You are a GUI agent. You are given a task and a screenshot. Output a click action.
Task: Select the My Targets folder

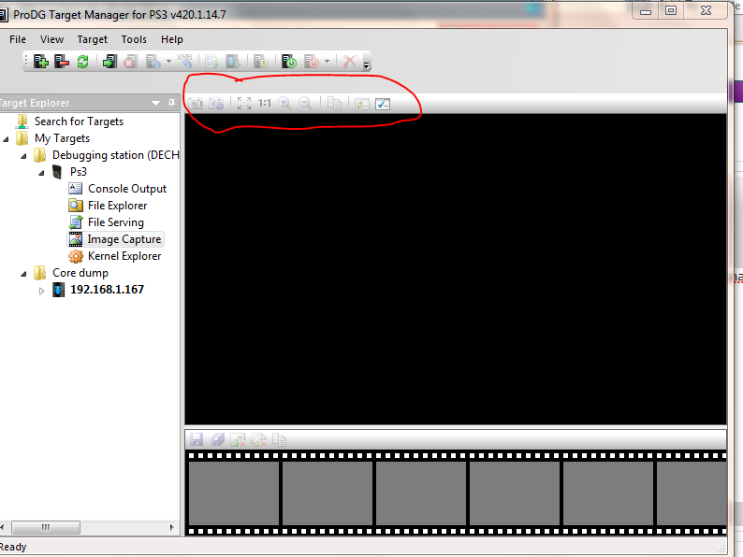[x=62, y=138]
